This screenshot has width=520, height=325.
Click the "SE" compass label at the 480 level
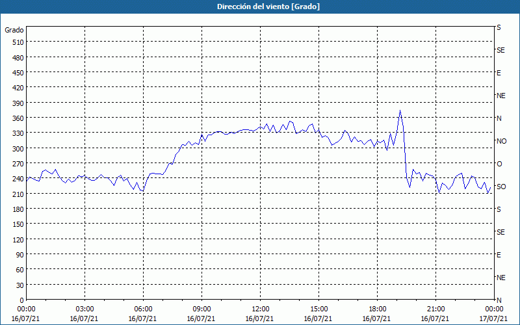click(500, 50)
